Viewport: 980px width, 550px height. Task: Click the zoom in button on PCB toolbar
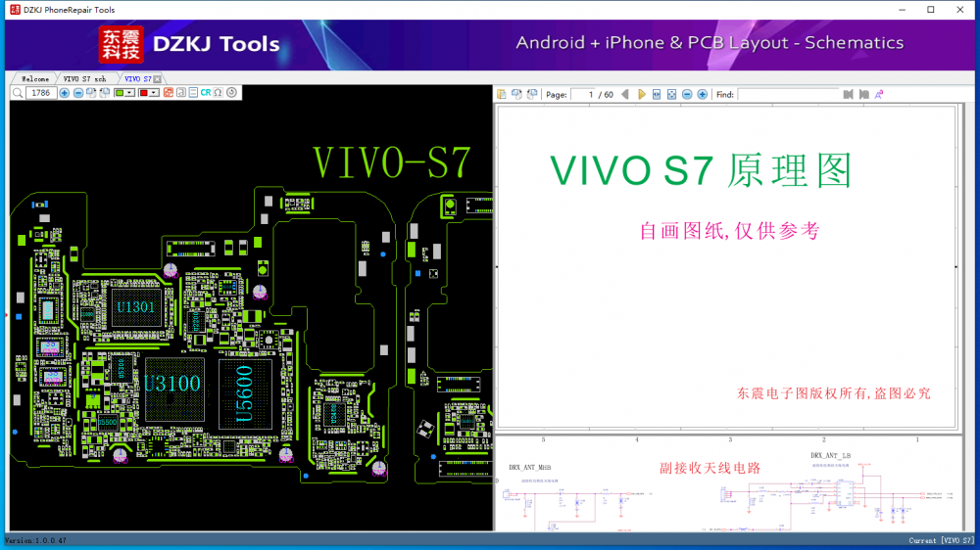pyautogui.click(x=65, y=93)
